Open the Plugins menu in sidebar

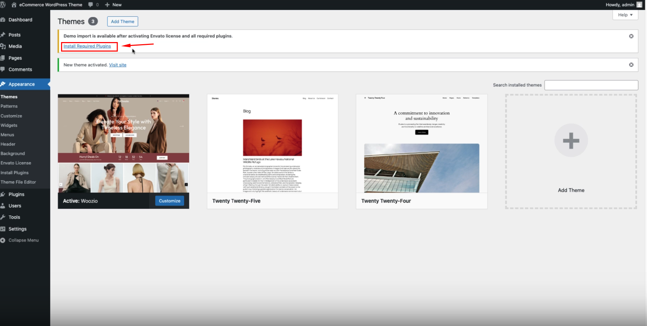click(16, 194)
